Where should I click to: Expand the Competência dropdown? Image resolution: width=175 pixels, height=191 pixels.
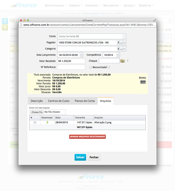(x=118, y=55)
